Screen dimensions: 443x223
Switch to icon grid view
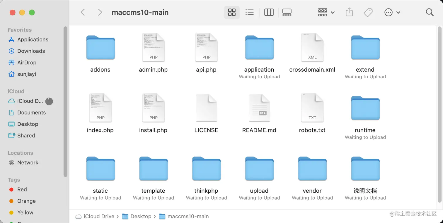click(x=232, y=12)
